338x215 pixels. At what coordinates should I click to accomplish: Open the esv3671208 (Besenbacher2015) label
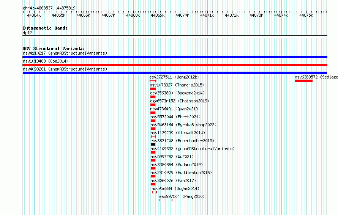[182, 141]
